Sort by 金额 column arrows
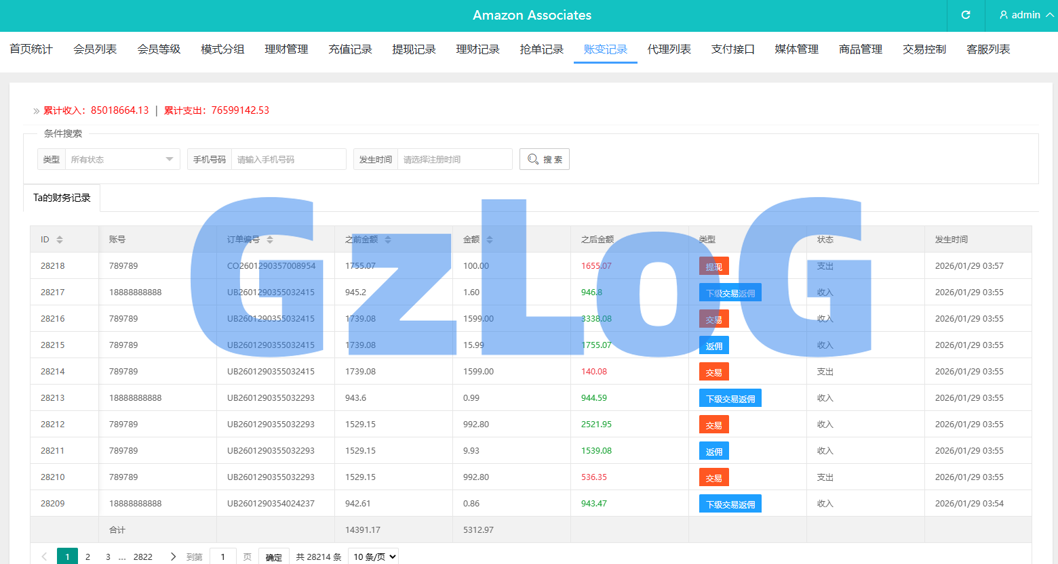 point(490,240)
